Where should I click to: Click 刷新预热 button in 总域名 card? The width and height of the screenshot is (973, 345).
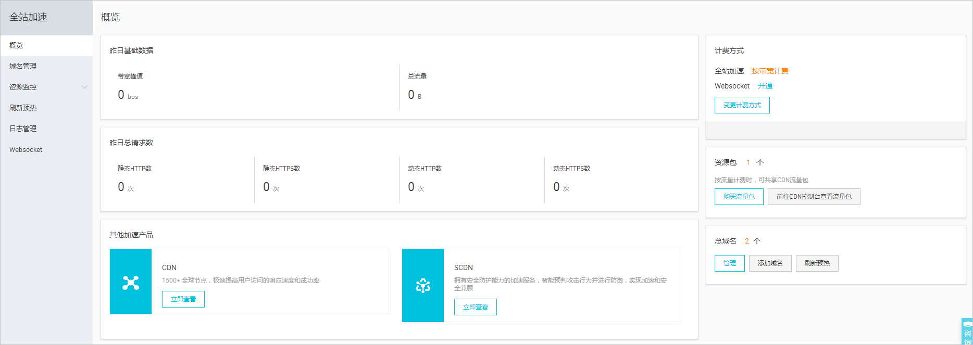click(x=817, y=263)
